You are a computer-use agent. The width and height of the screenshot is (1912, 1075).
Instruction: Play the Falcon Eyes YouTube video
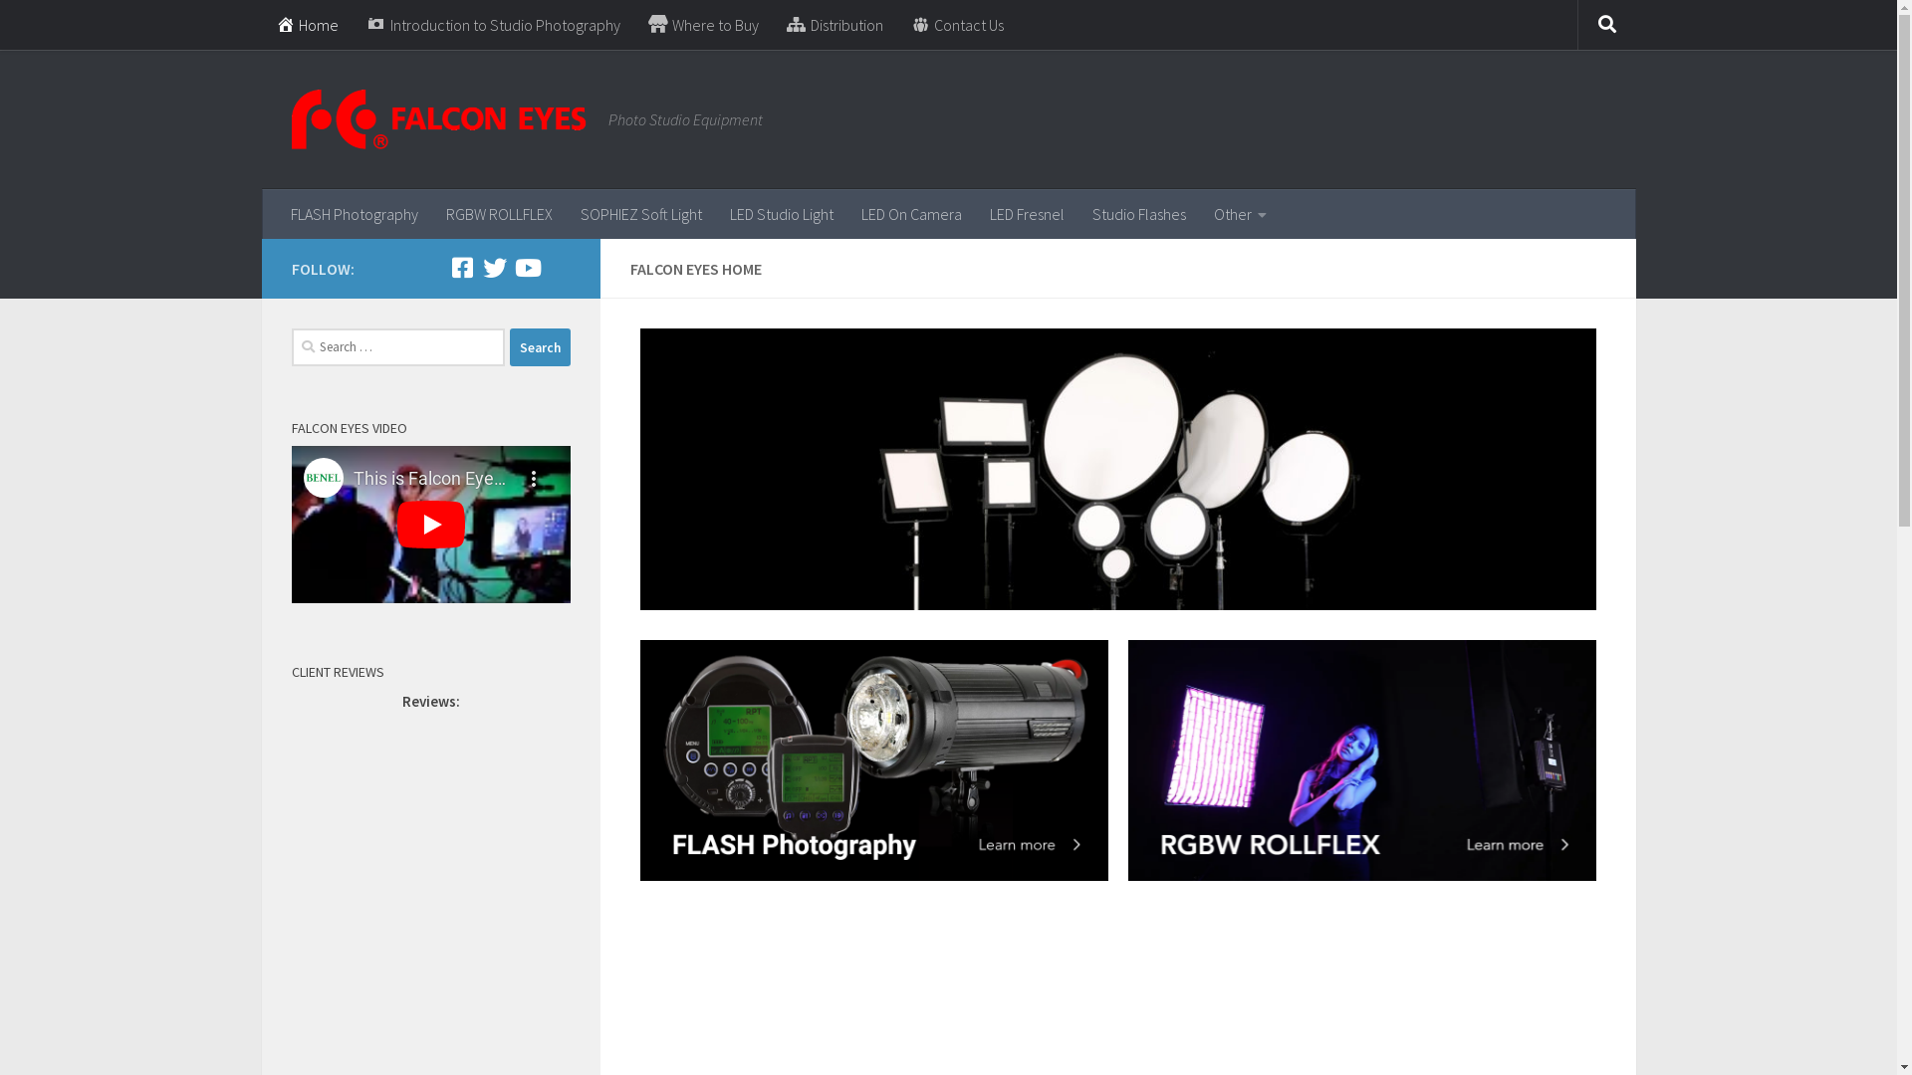430,525
